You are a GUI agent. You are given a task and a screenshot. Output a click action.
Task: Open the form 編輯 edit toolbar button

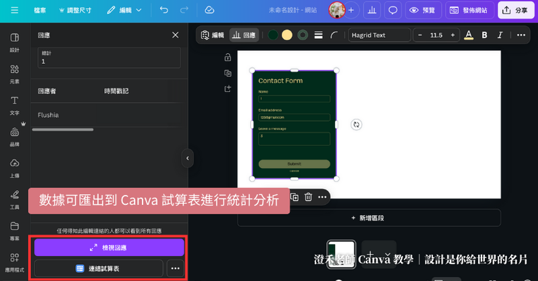(213, 35)
